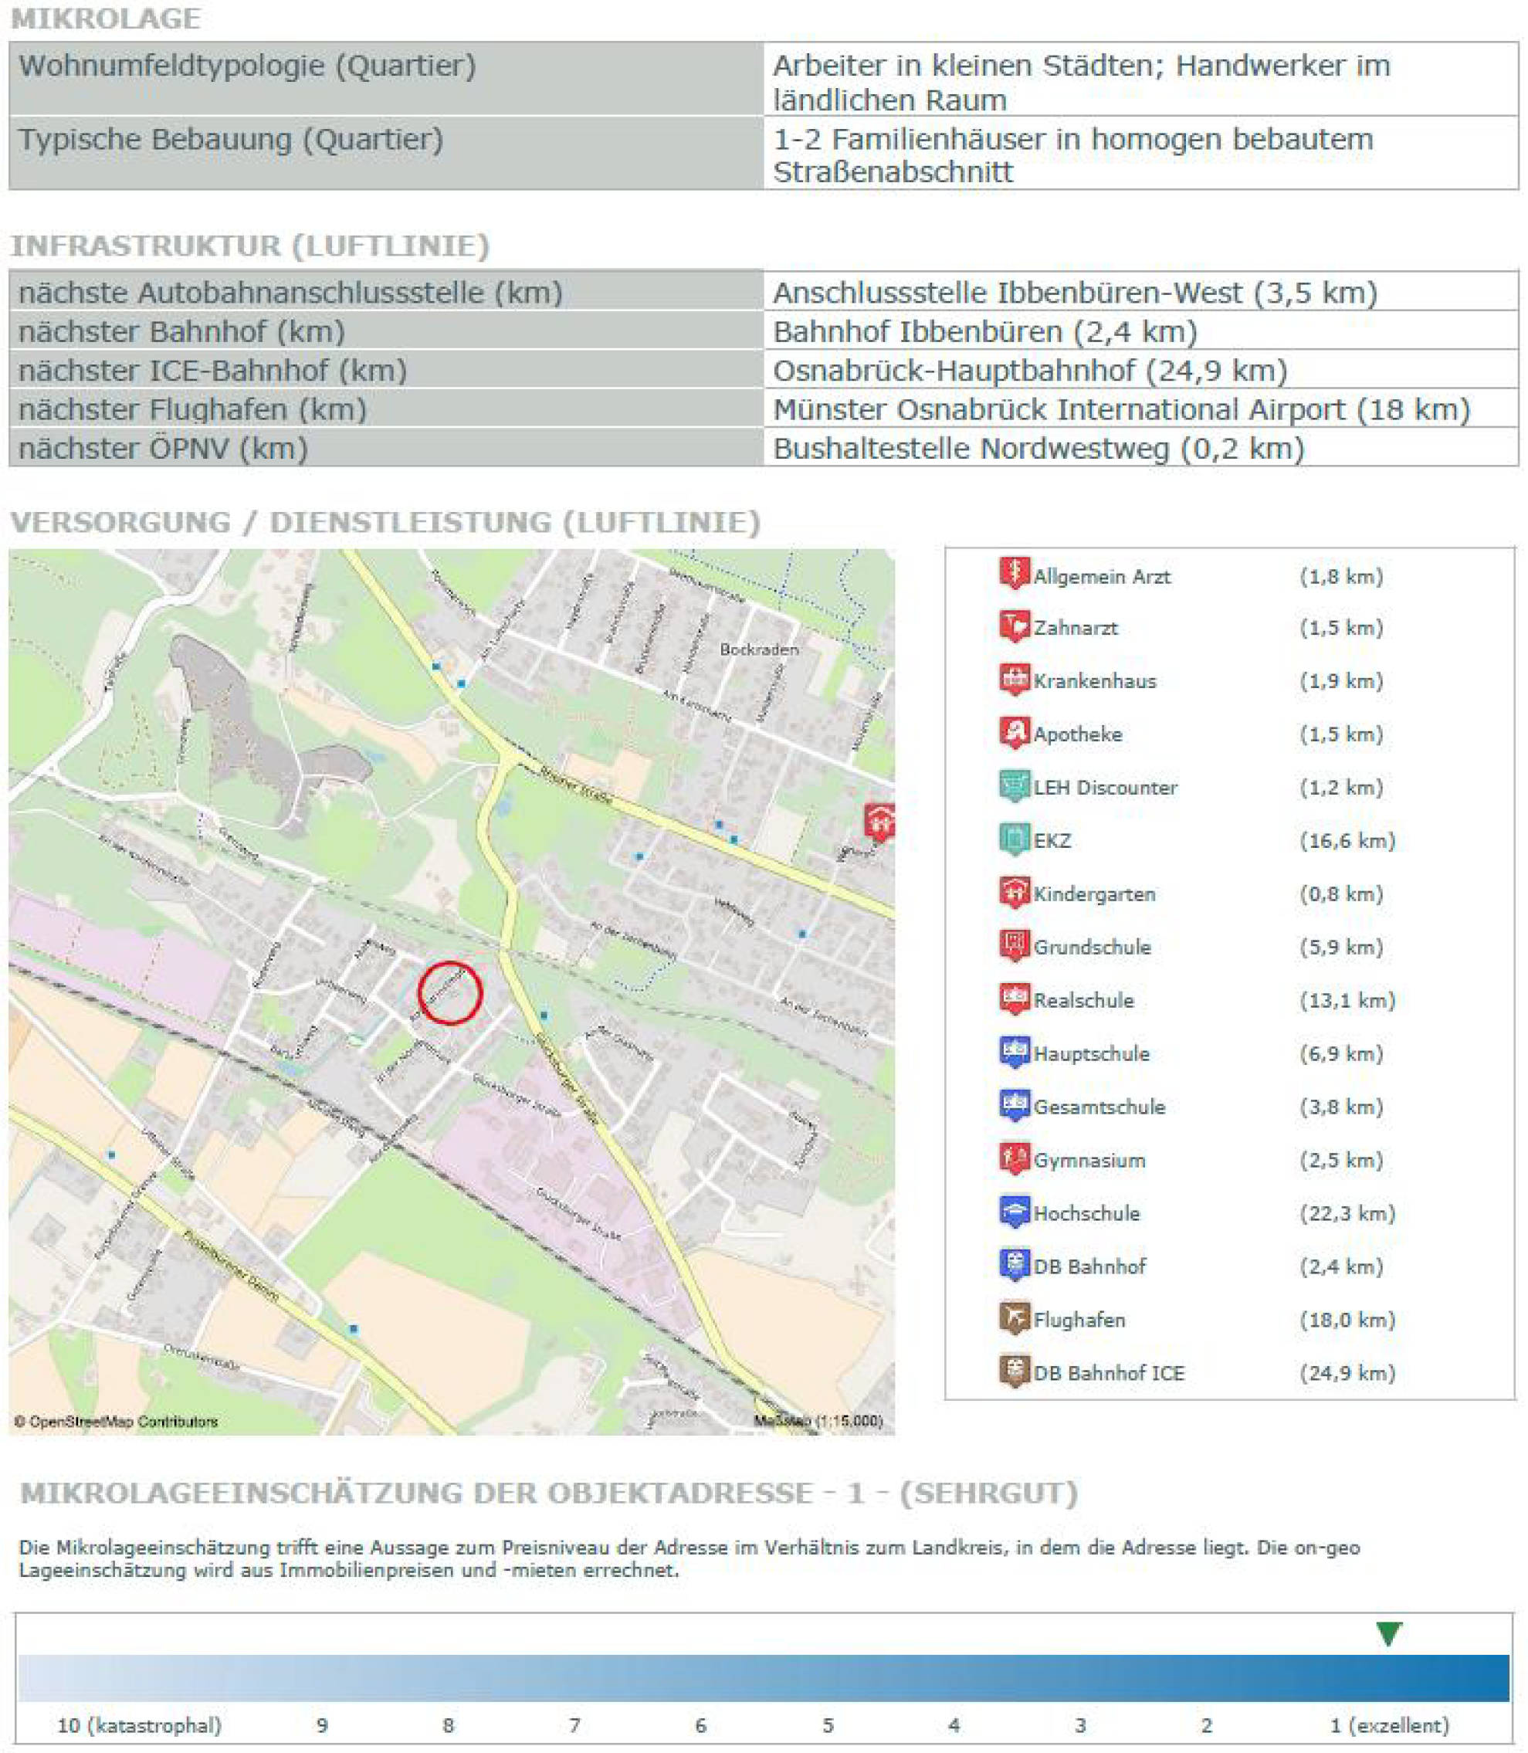Click the EKZ distance (16,6 km)
The height and width of the screenshot is (1753, 1528).
[x=1347, y=841]
